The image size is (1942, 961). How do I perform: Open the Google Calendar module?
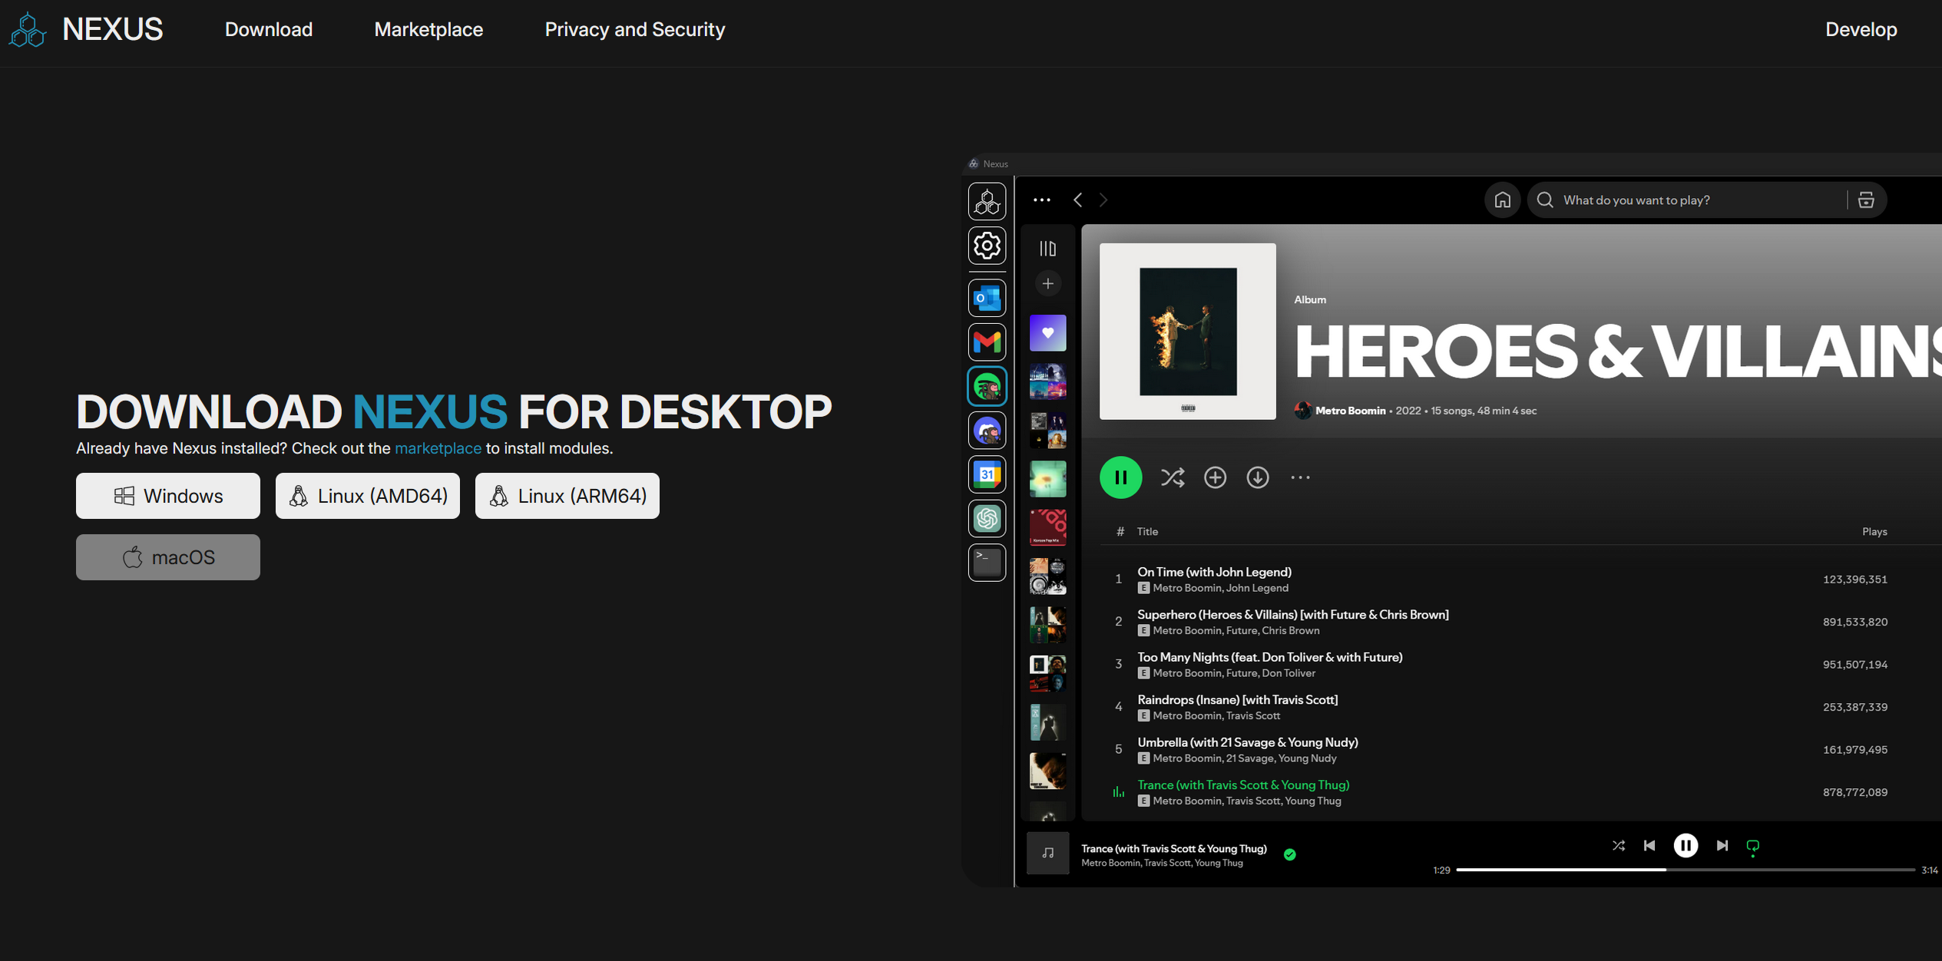coord(987,474)
